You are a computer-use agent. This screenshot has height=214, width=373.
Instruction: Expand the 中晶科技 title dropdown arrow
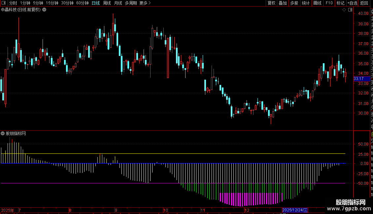(x=44, y=10)
